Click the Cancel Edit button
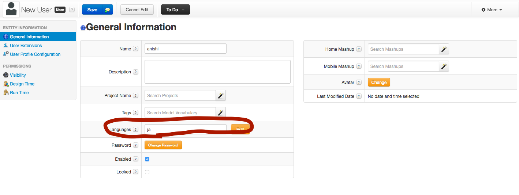The width and height of the screenshot is (519, 195). (137, 10)
